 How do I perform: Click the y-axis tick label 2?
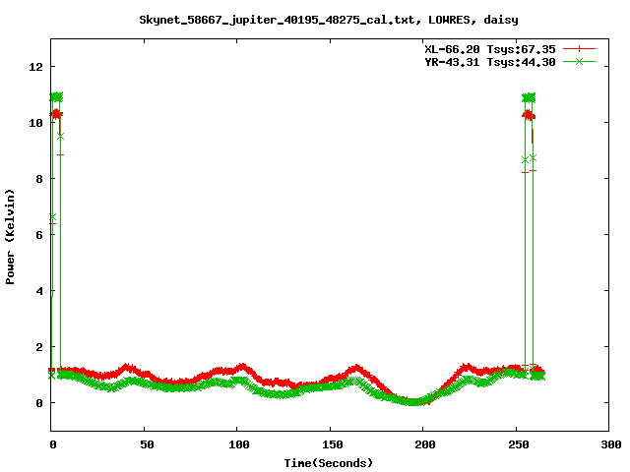(39, 347)
